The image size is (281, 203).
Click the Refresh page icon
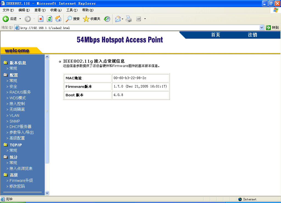pyautogui.click(x=49, y=19)
